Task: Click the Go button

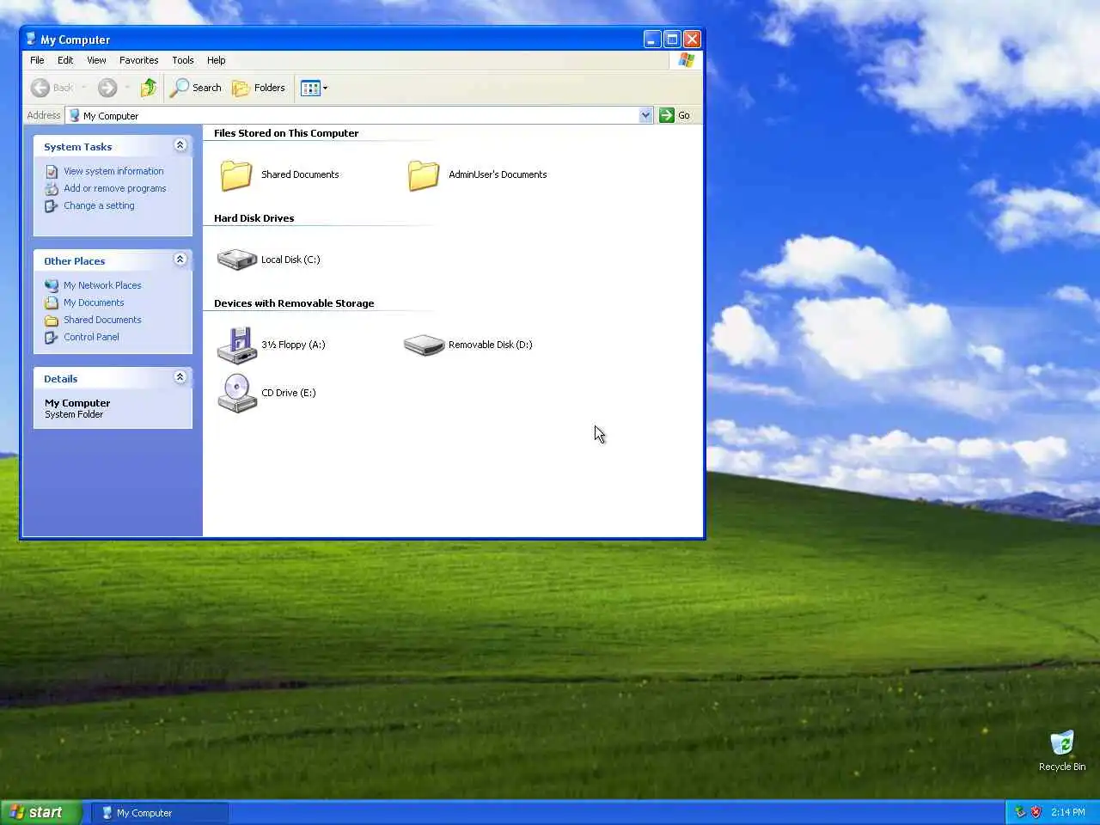Action: pyautogui.click(x=675, y=115)
